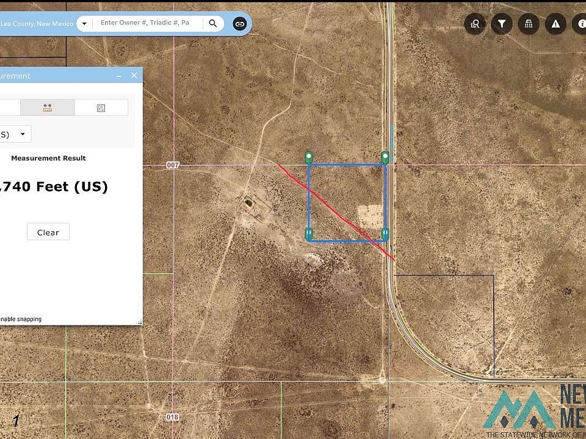Click the Clear button
The width and height of the screenshot is (586, 439).
click(48, 232)
